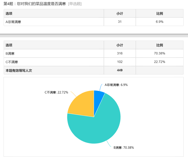Click the pie label "A非常满意: 6.9%"
This screenshot has height=160, width=188.
pos(116,85)
